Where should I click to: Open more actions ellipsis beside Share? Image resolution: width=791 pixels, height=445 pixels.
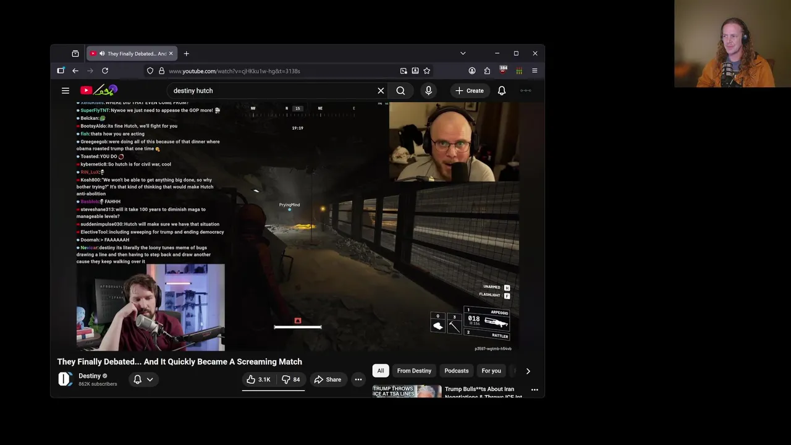click(358, 379)
